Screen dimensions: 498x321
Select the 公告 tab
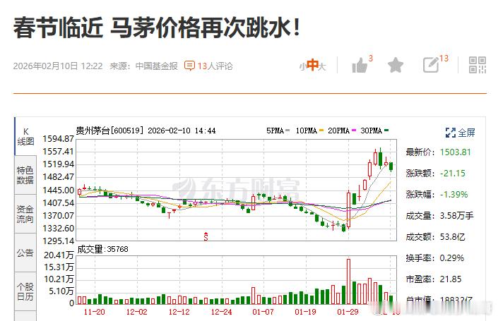click(25, 253)
